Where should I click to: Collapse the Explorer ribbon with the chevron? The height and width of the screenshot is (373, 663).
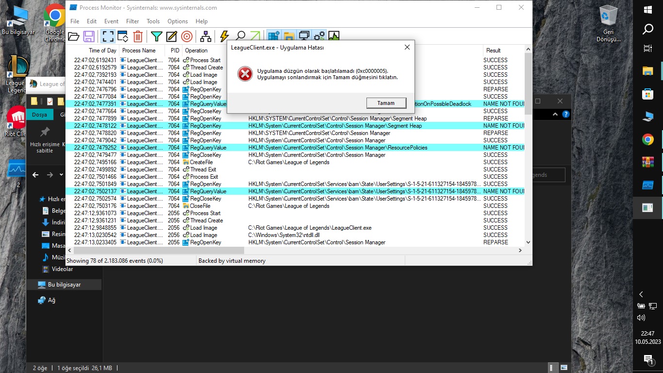tap(556, 115)
